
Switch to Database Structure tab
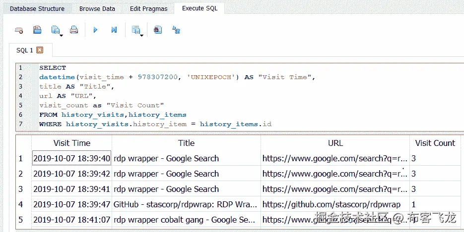pos(37,8)
